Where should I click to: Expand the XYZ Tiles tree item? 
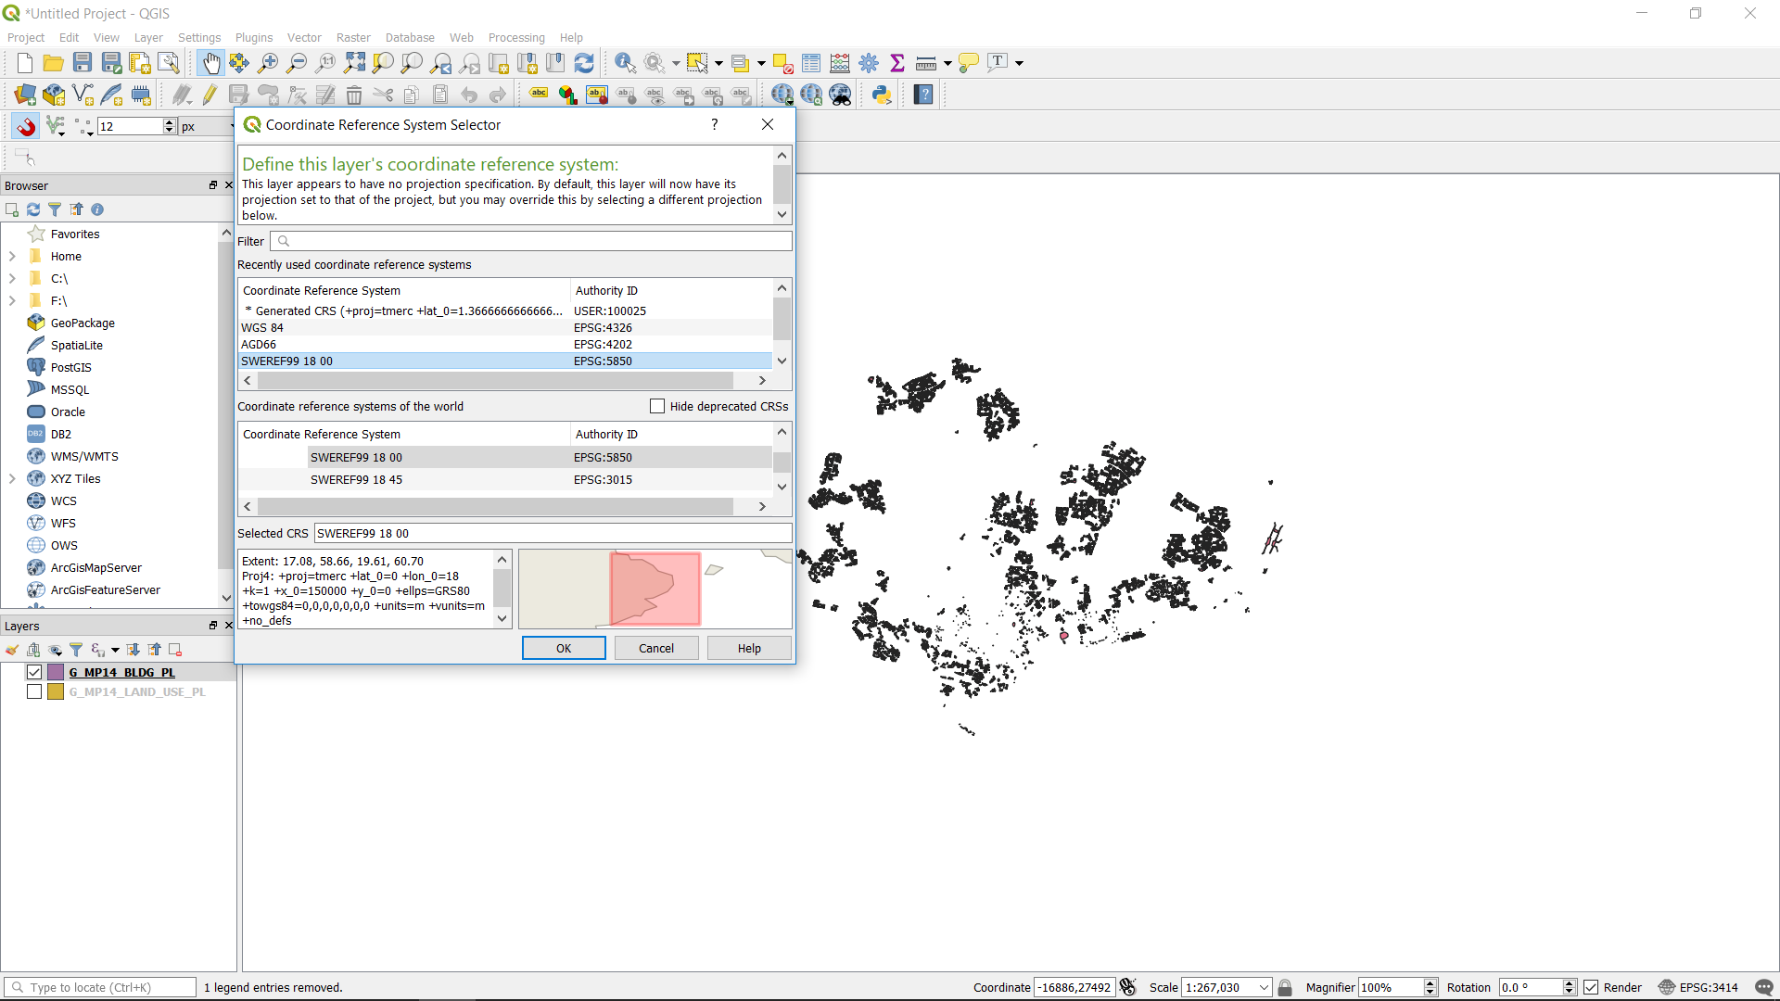click(12, 479)
